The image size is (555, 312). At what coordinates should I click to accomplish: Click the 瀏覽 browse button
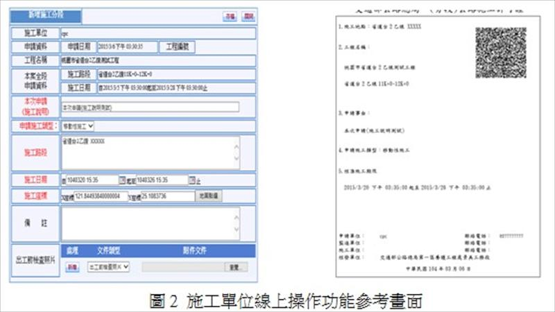[x=236, y=267]
